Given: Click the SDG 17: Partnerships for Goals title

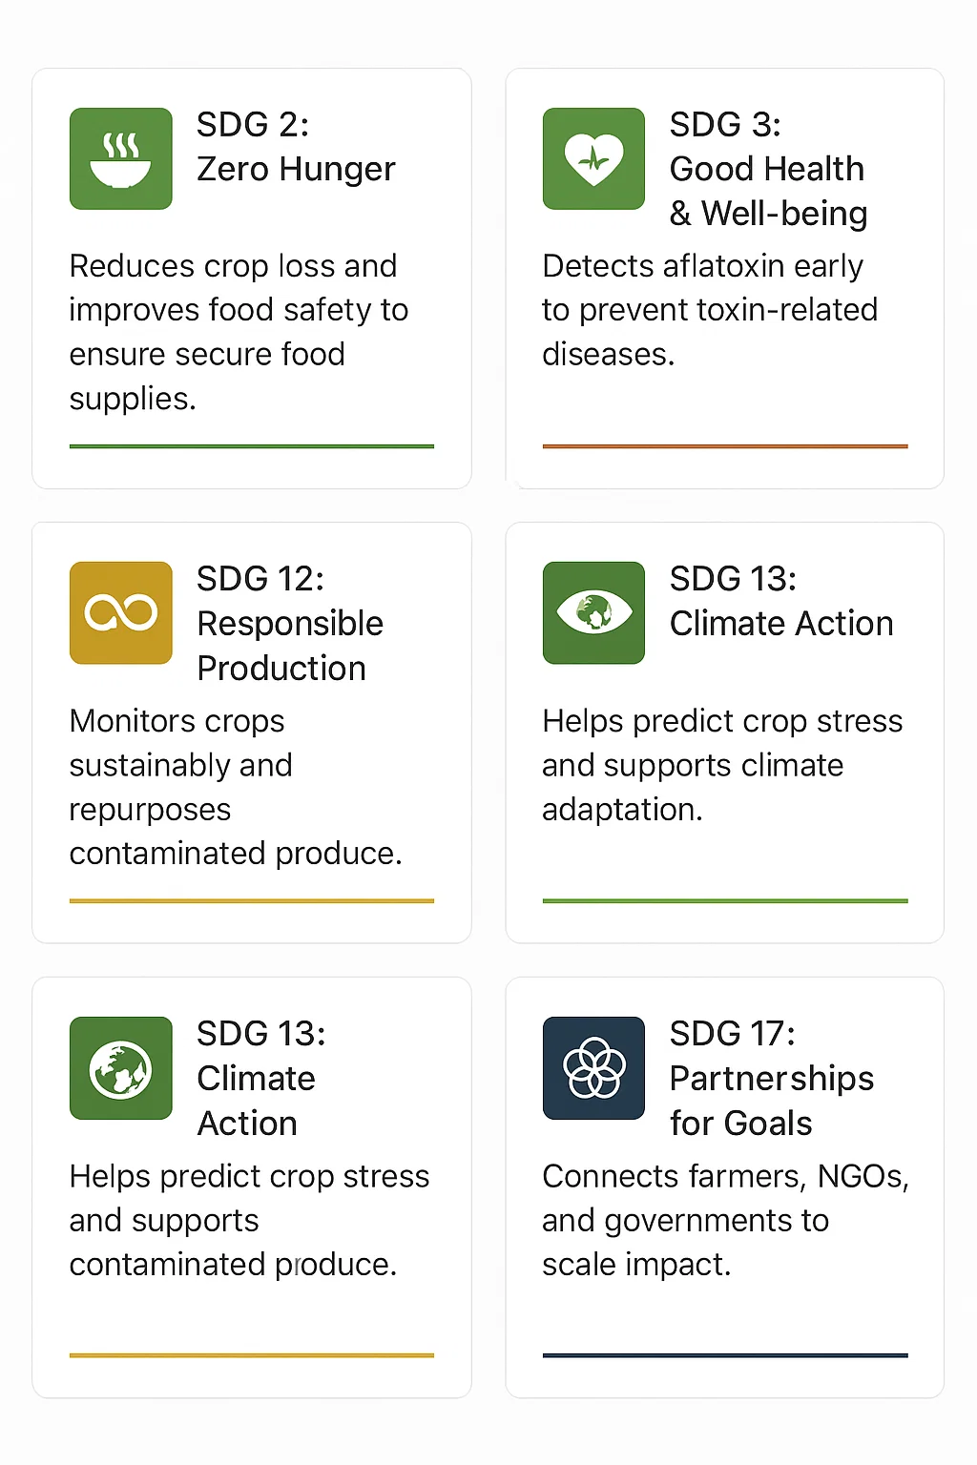Looking at the screenshot, I should 771,1078.
